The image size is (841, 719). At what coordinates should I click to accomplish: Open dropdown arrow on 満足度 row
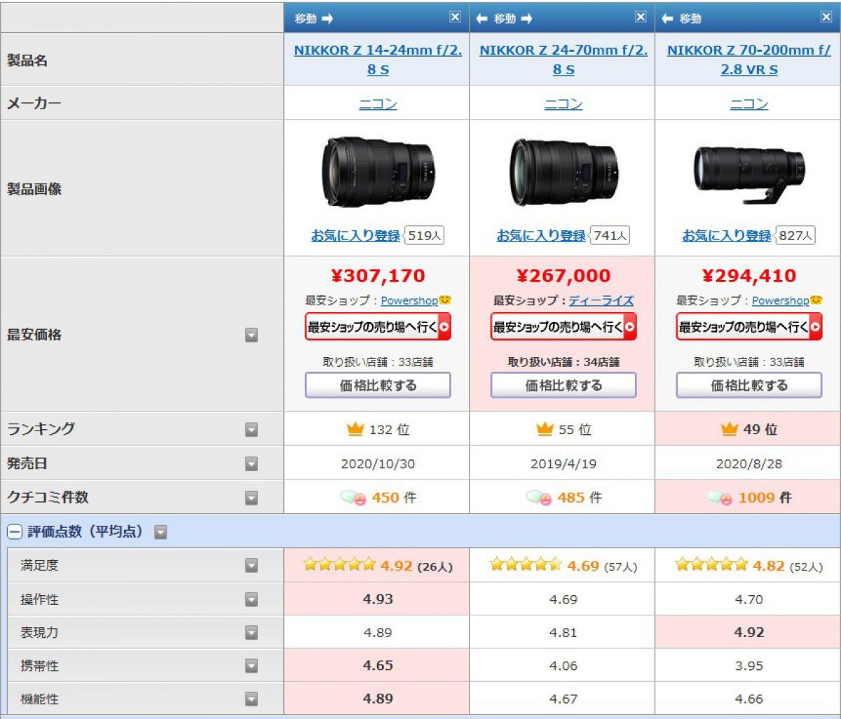coord(252,566)
